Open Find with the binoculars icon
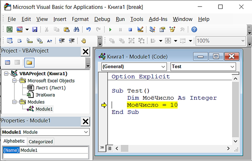Image resolution: width=252 pixels, height=161 pixels. click(x=76, y=30)
